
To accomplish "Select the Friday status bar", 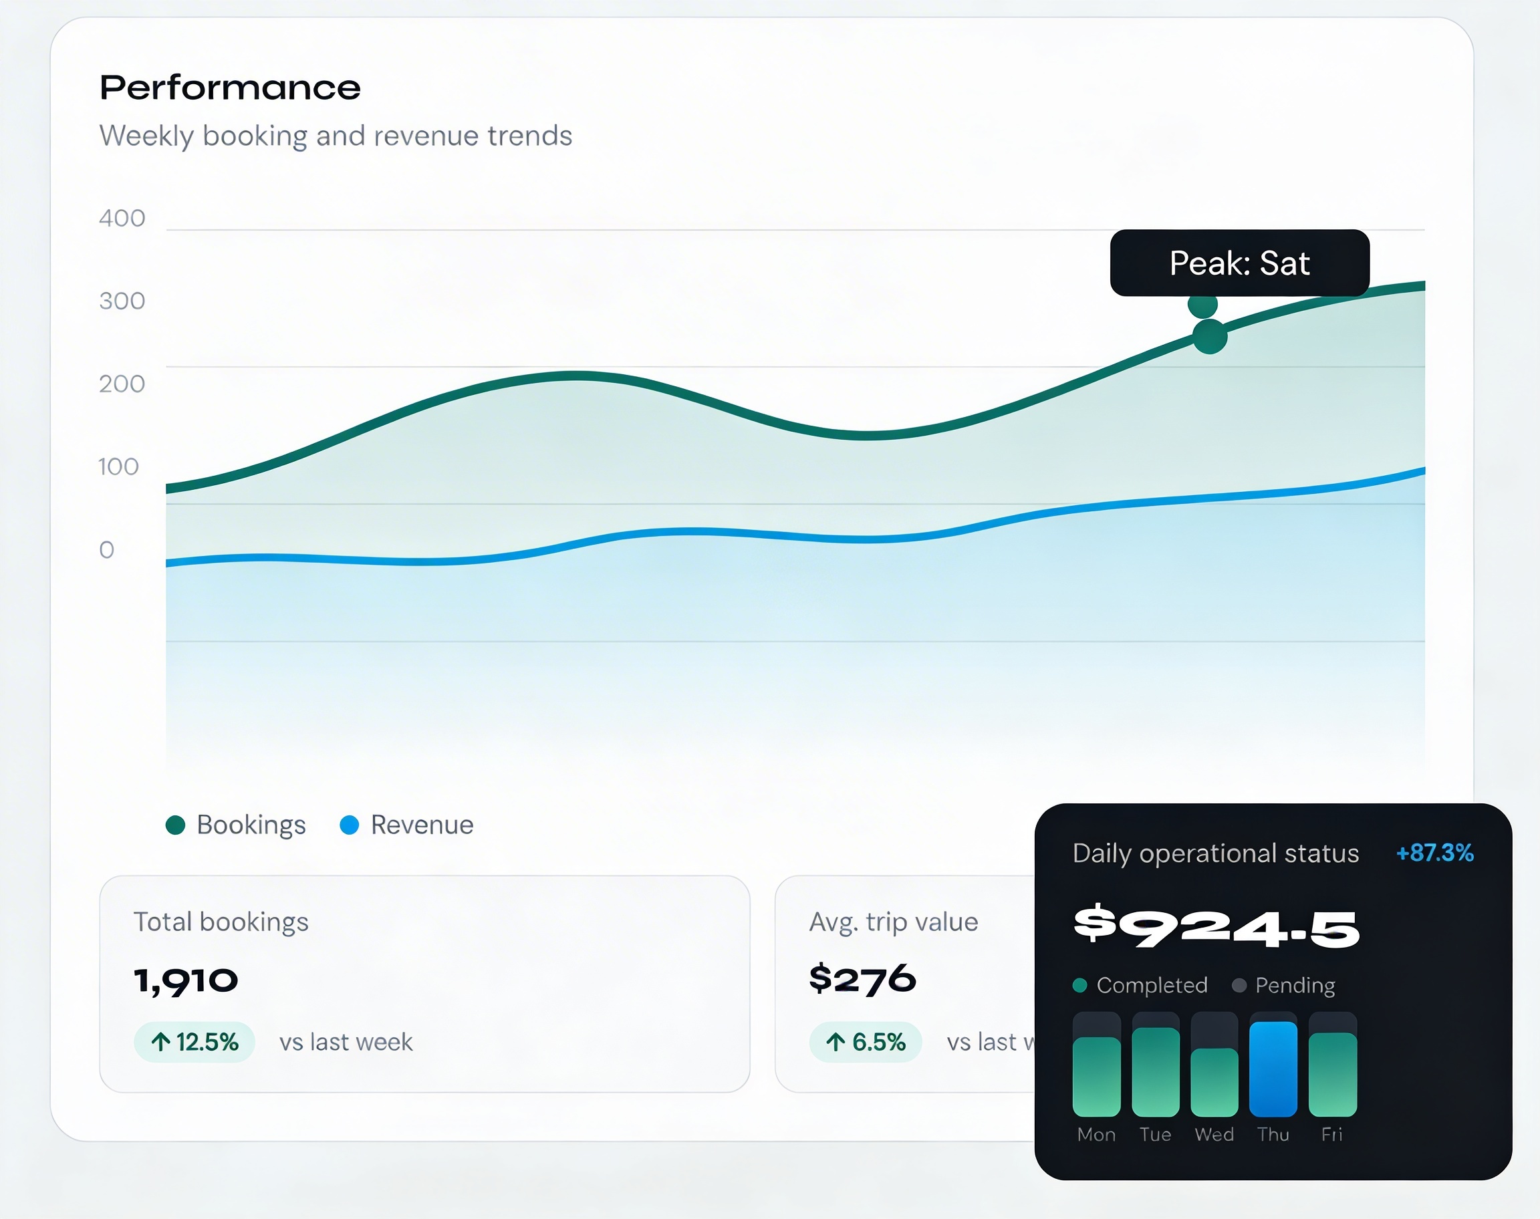I will 1332,1073.
